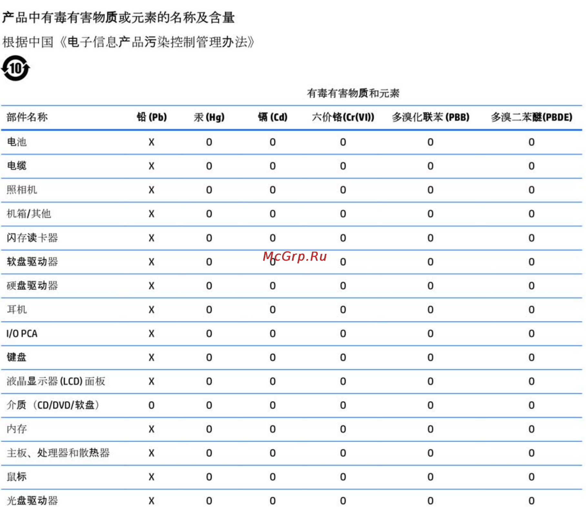
Task: Click the Cd value in the I/O PCA row
Action: point(273,334)
